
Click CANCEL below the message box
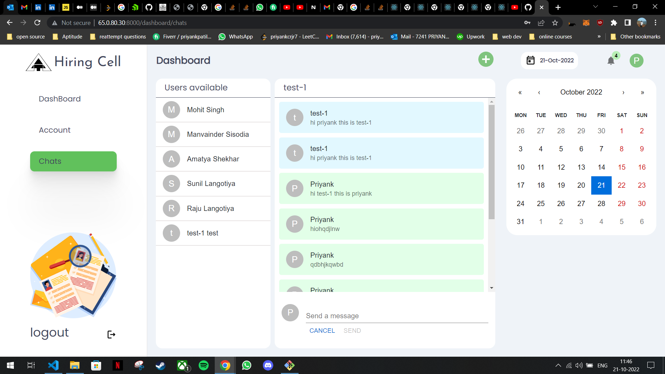click(x=322, y=330)
